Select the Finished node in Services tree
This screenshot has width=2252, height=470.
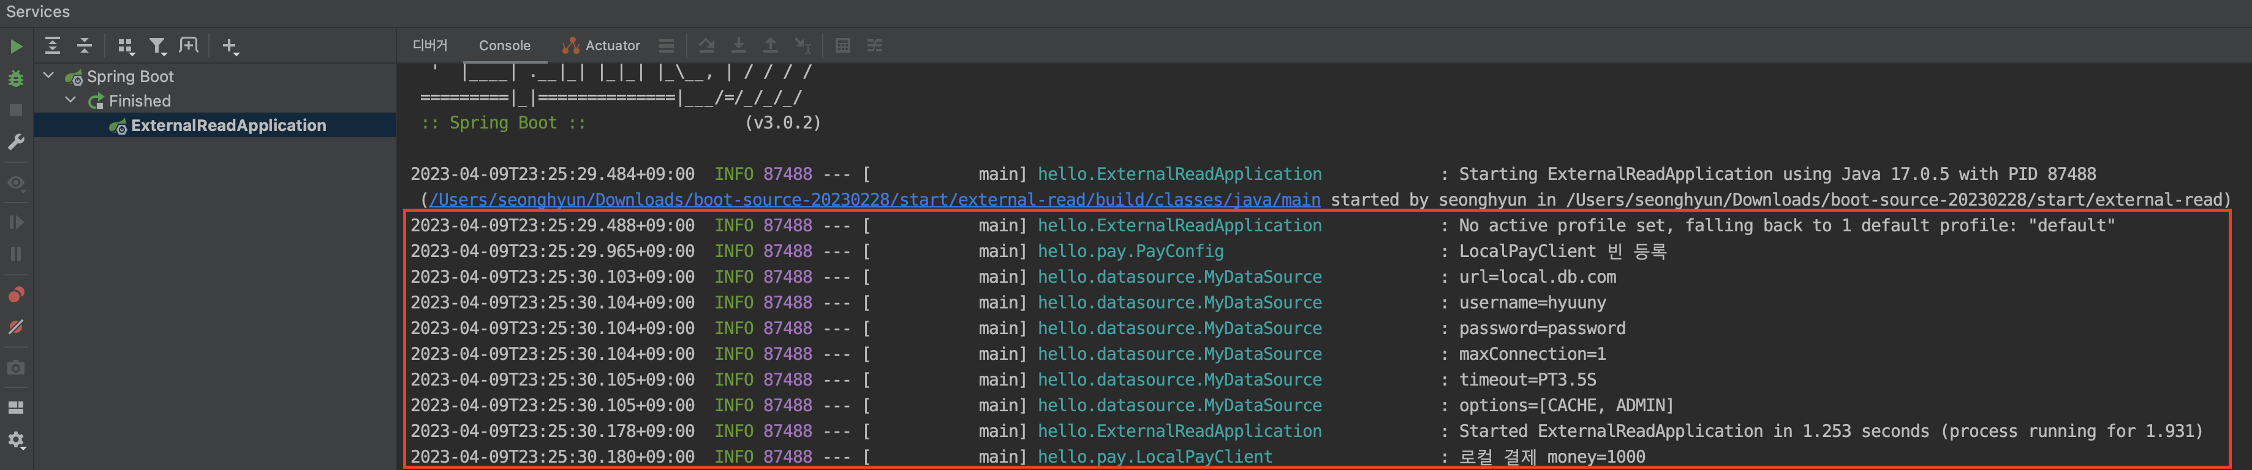point(140,102)
